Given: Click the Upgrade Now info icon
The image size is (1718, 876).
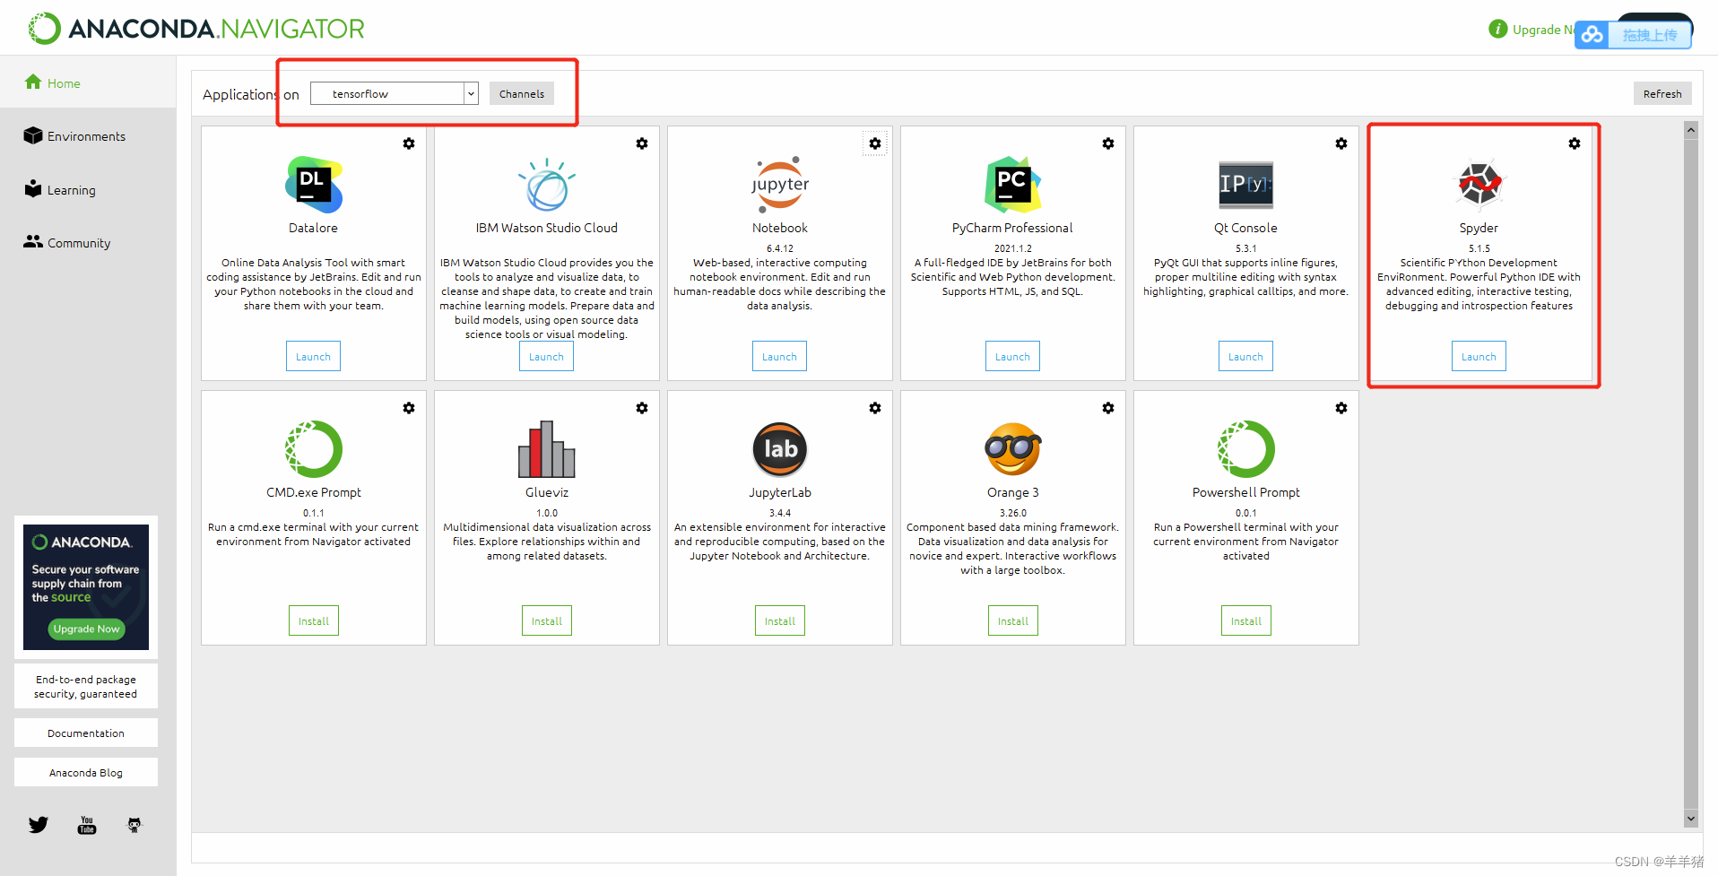Looking at the screenshot, I should [1497, 29].
